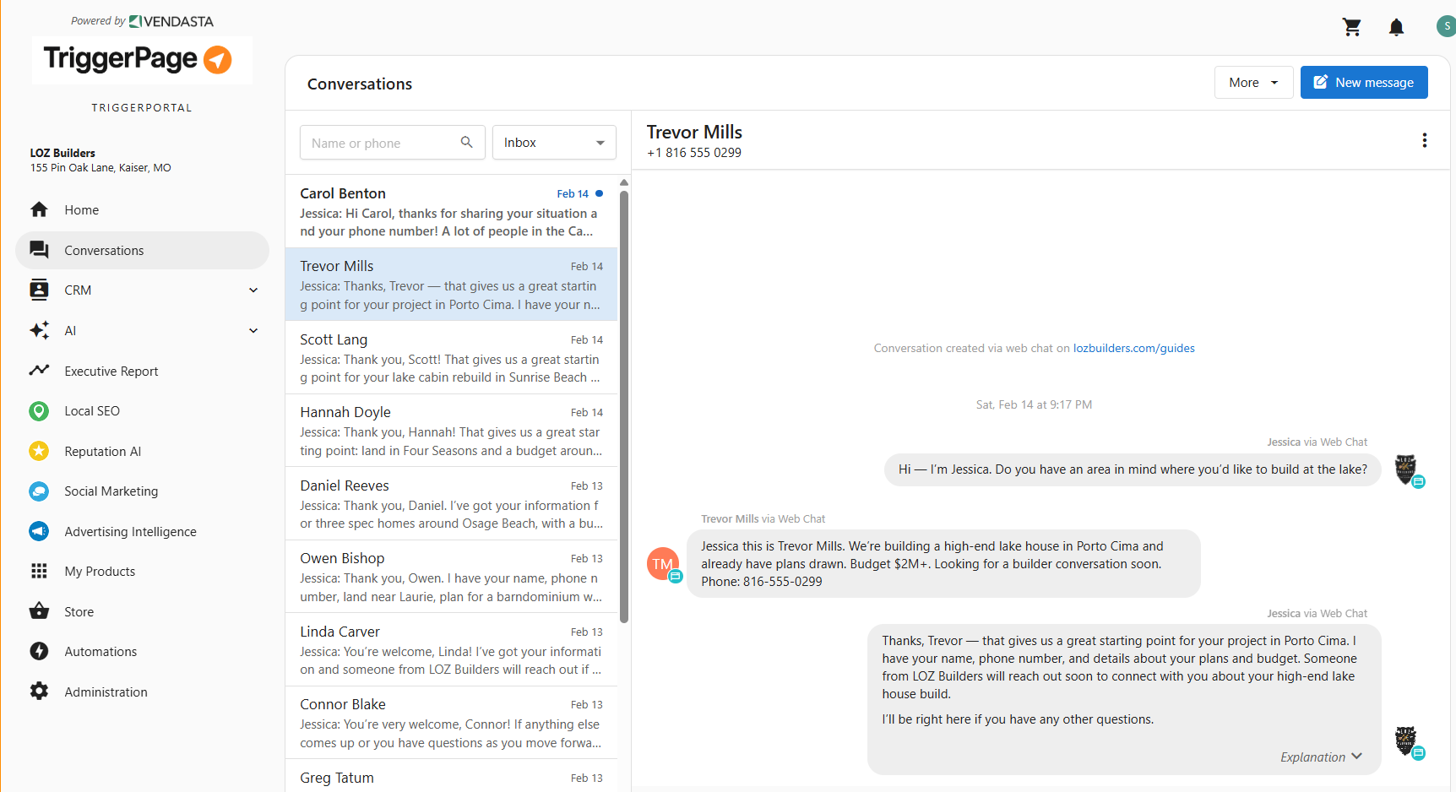Image resolution: width=1456 pixels, height=792 pixels.
Task: Open Advertising Intelligence page
Action: tap(142, 531)
